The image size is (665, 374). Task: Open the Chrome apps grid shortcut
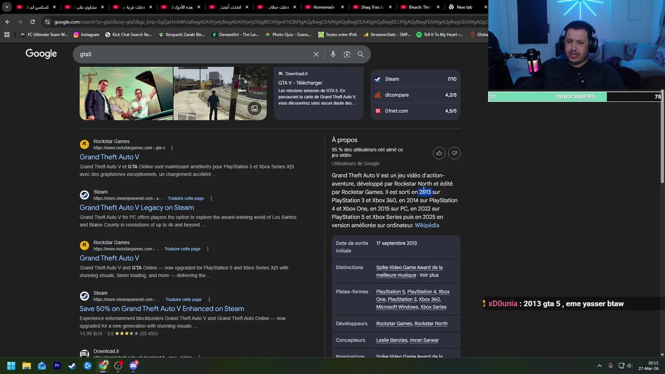(x=7, y=34)
